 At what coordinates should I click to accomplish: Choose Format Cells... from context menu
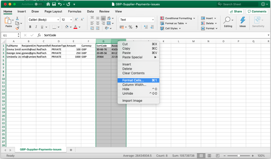tap(133, 80)
